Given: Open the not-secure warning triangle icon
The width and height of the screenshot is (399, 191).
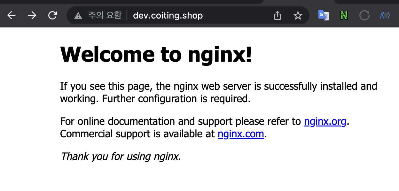Looking at the screenshot, I should [x=78, y=15].
